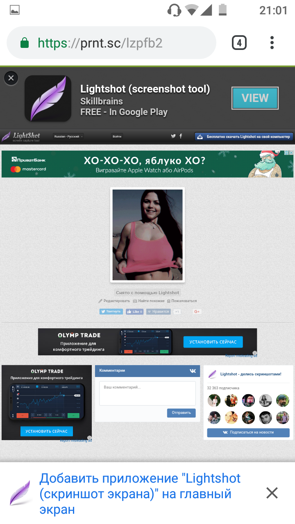Click the Google Plus share icon
The height and width of the screenshot is (524, 295).
[197, 312]
